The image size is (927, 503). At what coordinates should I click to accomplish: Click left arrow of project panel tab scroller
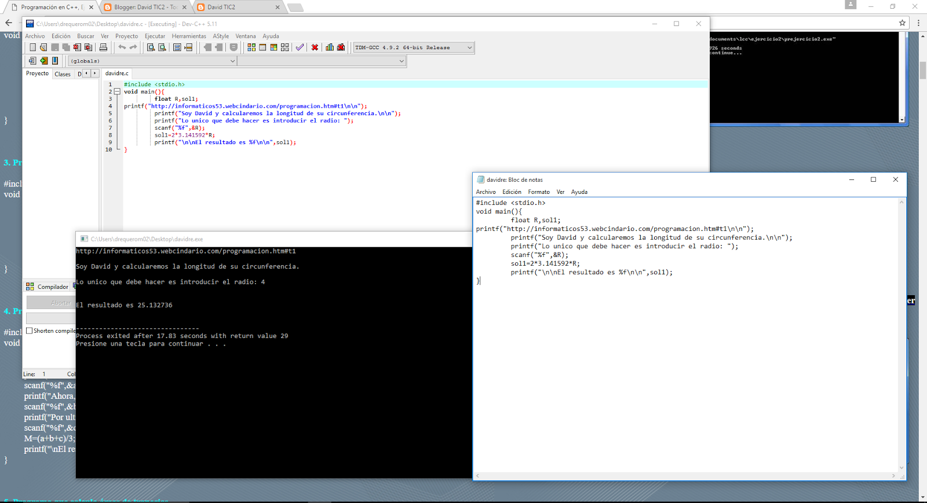pyautogui.click(x=86, y=74)
